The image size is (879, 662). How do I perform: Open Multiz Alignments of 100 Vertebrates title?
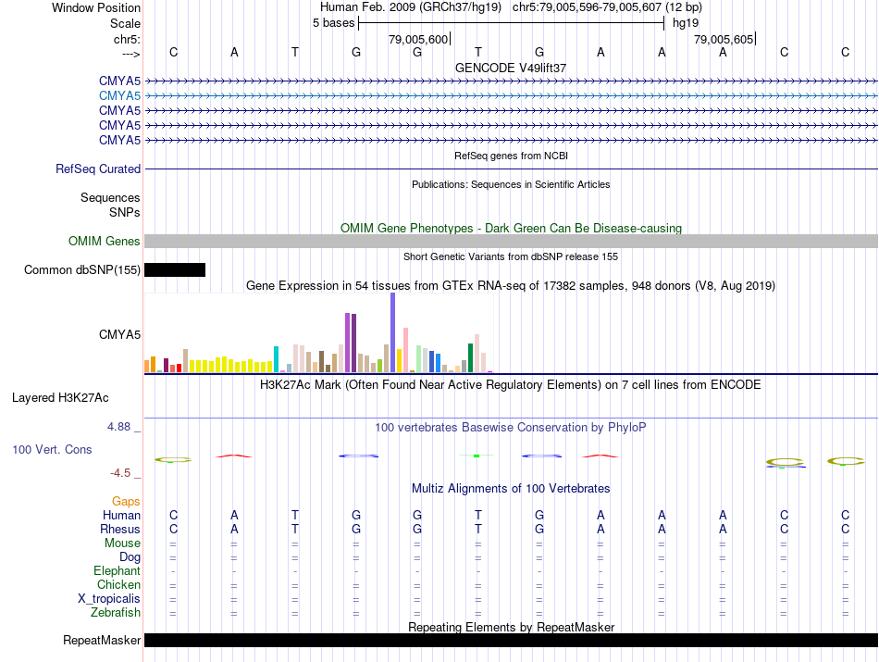click(511, 488)
